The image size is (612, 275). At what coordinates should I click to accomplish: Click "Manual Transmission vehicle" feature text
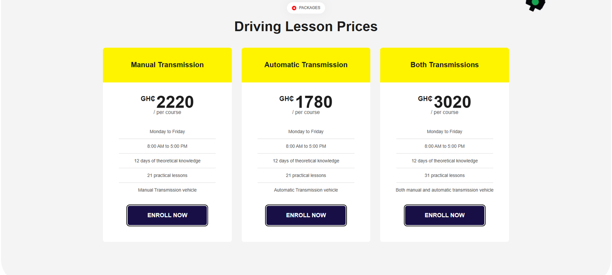point(167,190)
